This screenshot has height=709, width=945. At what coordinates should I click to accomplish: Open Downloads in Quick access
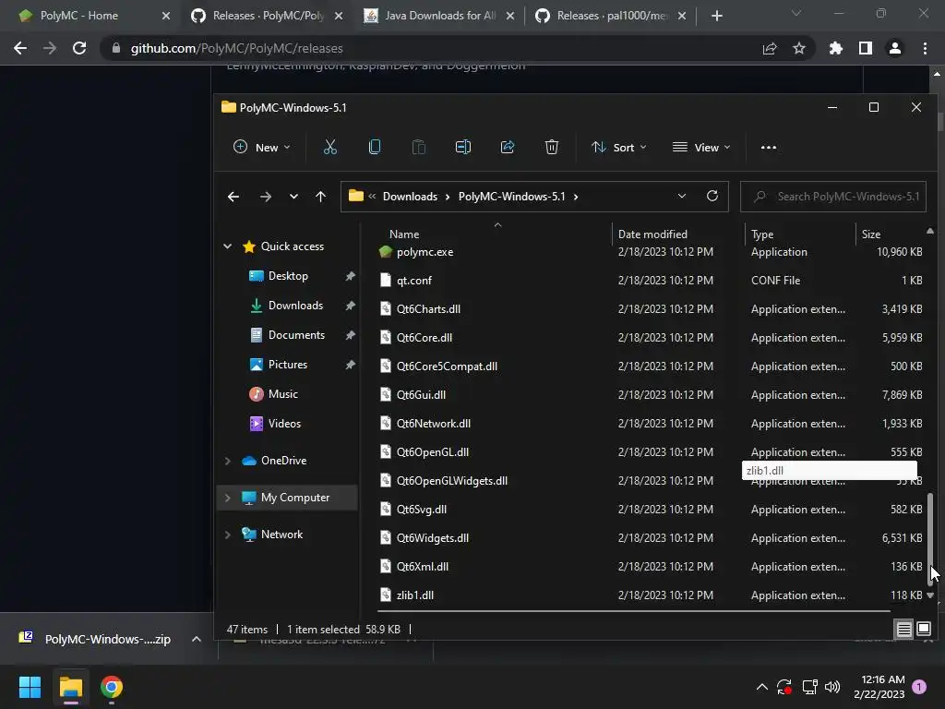tap(295, 306)
